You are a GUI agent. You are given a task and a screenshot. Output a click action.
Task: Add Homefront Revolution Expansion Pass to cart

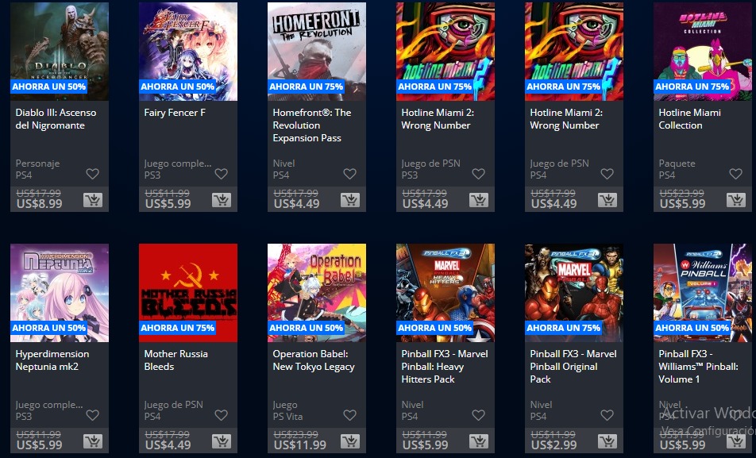[x=350, y=199]
